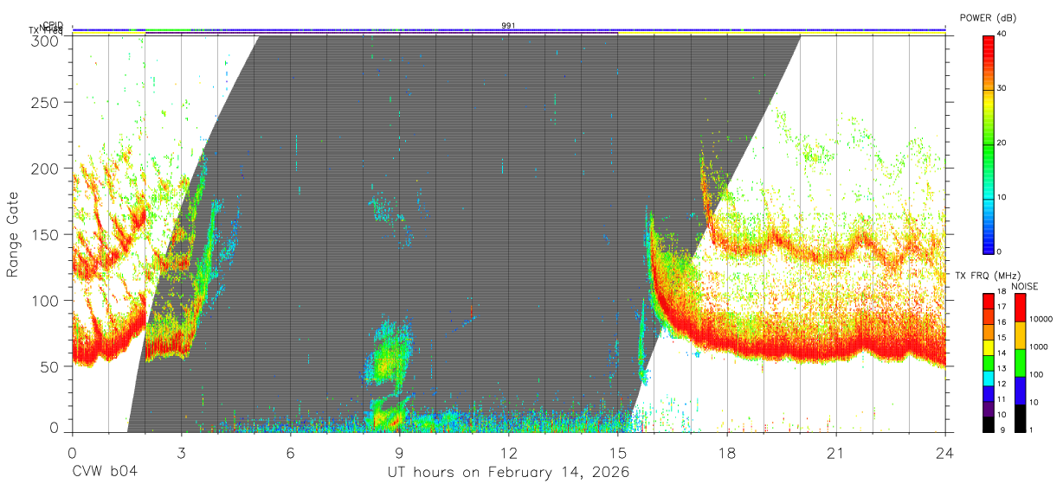Click the 'Range Gate' y-axis title
The width and height of the screenshot is (1063, 490).
13,234
